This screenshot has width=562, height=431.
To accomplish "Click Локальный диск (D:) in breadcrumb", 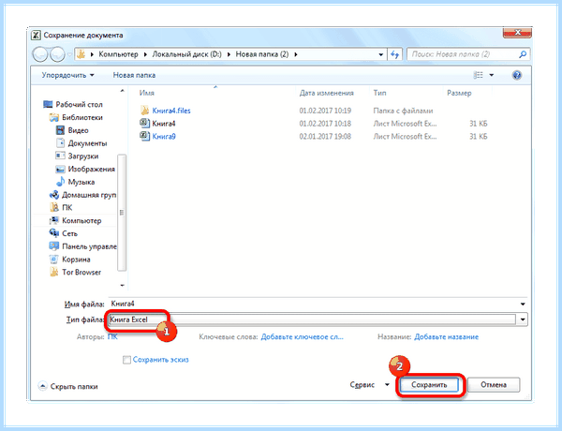I will 186,54.
